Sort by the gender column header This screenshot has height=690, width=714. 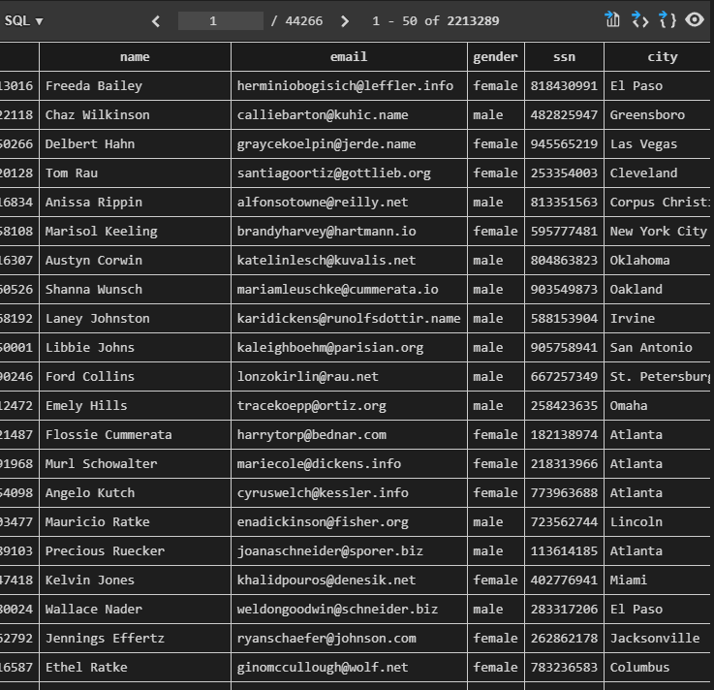[495, 56]
